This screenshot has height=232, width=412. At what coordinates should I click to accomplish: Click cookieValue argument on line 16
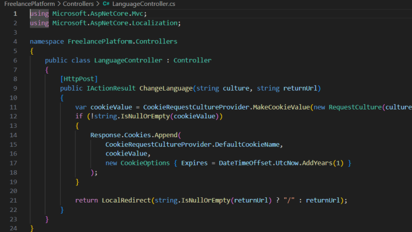coord(126,154)
